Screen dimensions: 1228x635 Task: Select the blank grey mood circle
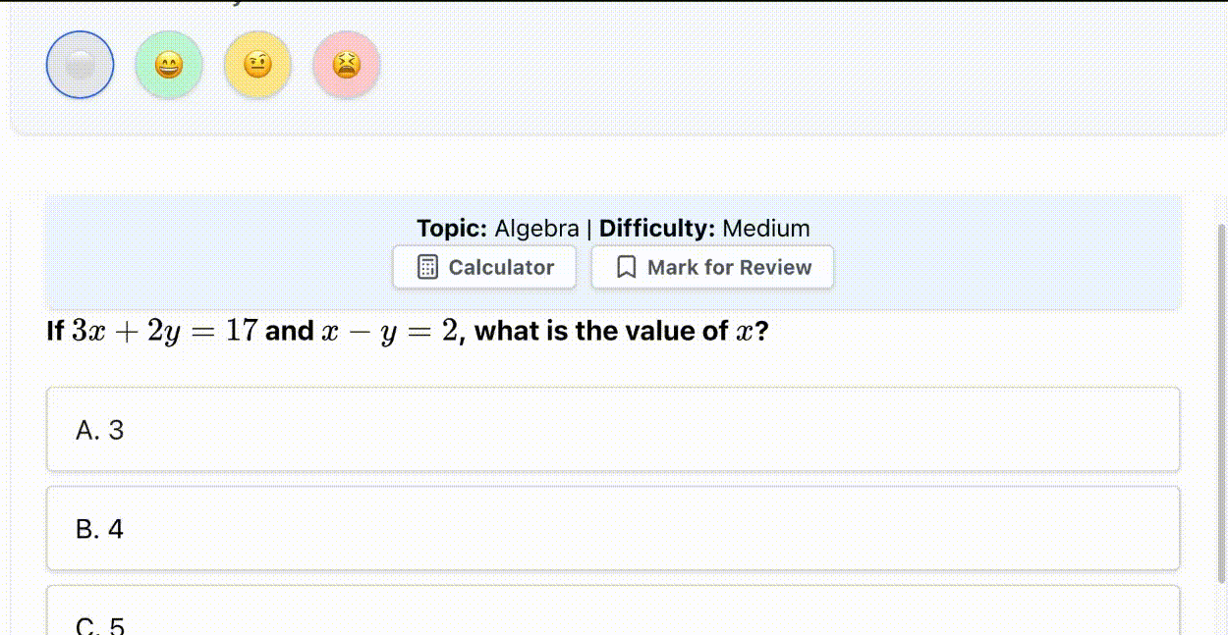(x=80, y=65)
